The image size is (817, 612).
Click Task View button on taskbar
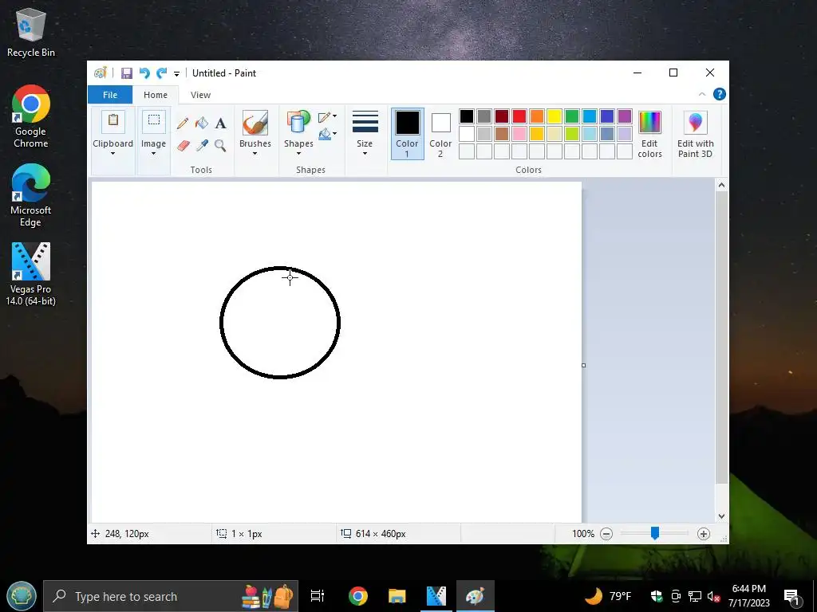coord(318,596)
